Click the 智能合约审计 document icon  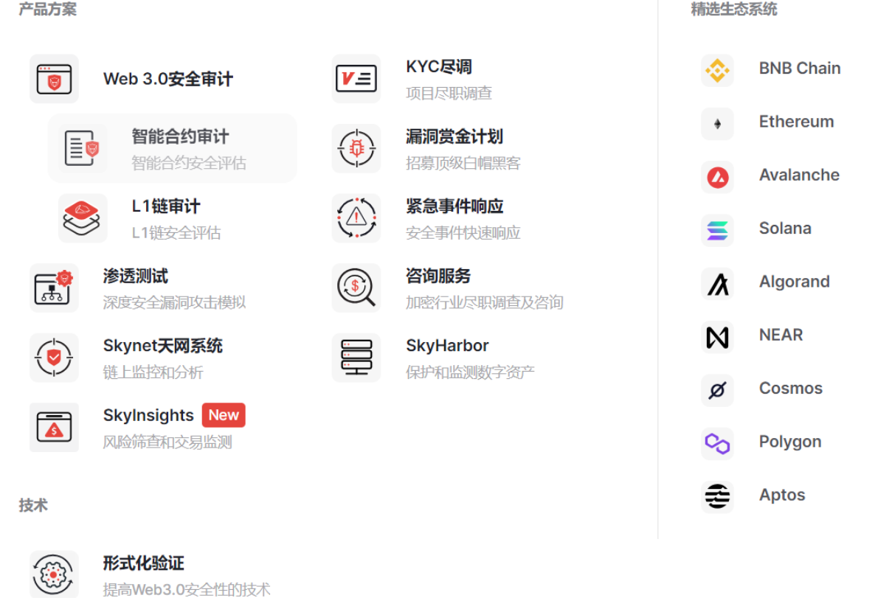click(x=83, y=148)
